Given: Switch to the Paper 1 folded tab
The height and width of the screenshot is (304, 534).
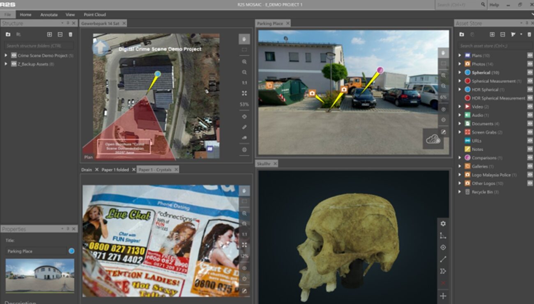Looking at the screenshot, I should click(115, 170).
